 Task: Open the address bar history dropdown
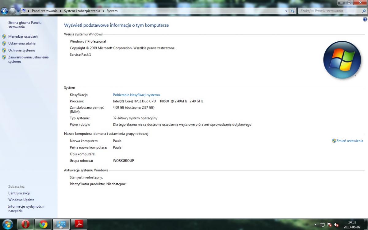click(x=286, y=11)
